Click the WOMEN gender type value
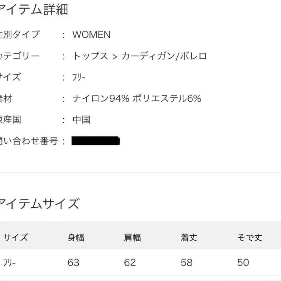The height and width of the screenshot is (281, 281). pyautogui.click(x=91, y=35)
